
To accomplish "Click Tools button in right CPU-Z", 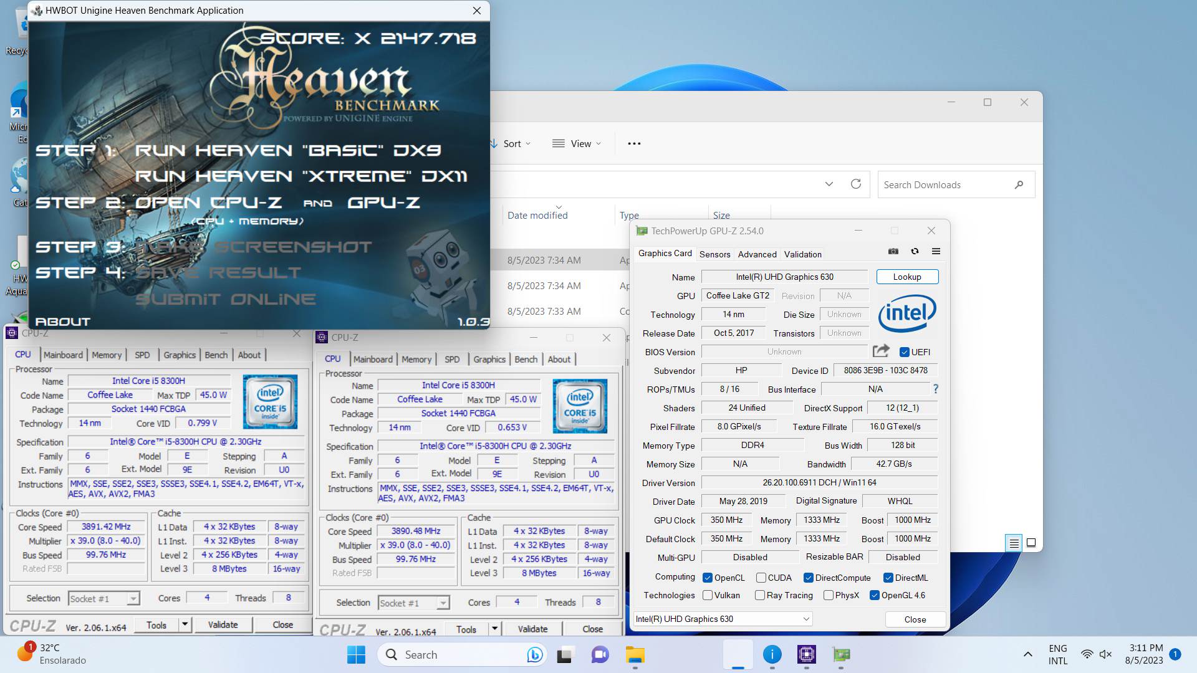I will click(x=466, y=629).
